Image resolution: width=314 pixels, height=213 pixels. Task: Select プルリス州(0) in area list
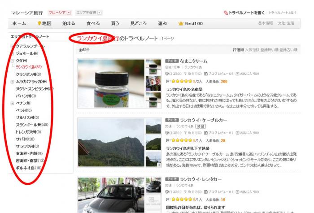point(27,117)
